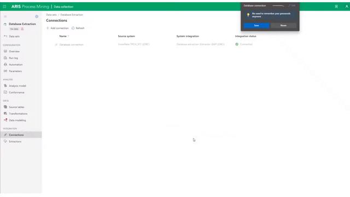This screenshot has height=197, width=350.
Task: Click the Data collection header label
Action: (x=63, y=7)
